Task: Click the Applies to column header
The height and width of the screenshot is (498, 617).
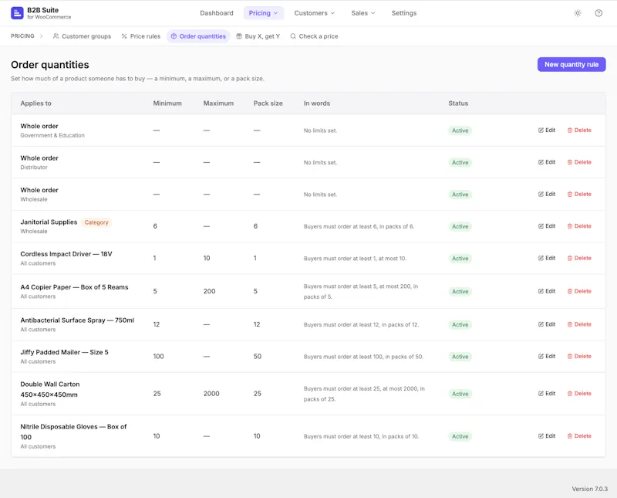Action: coord(35,103)
